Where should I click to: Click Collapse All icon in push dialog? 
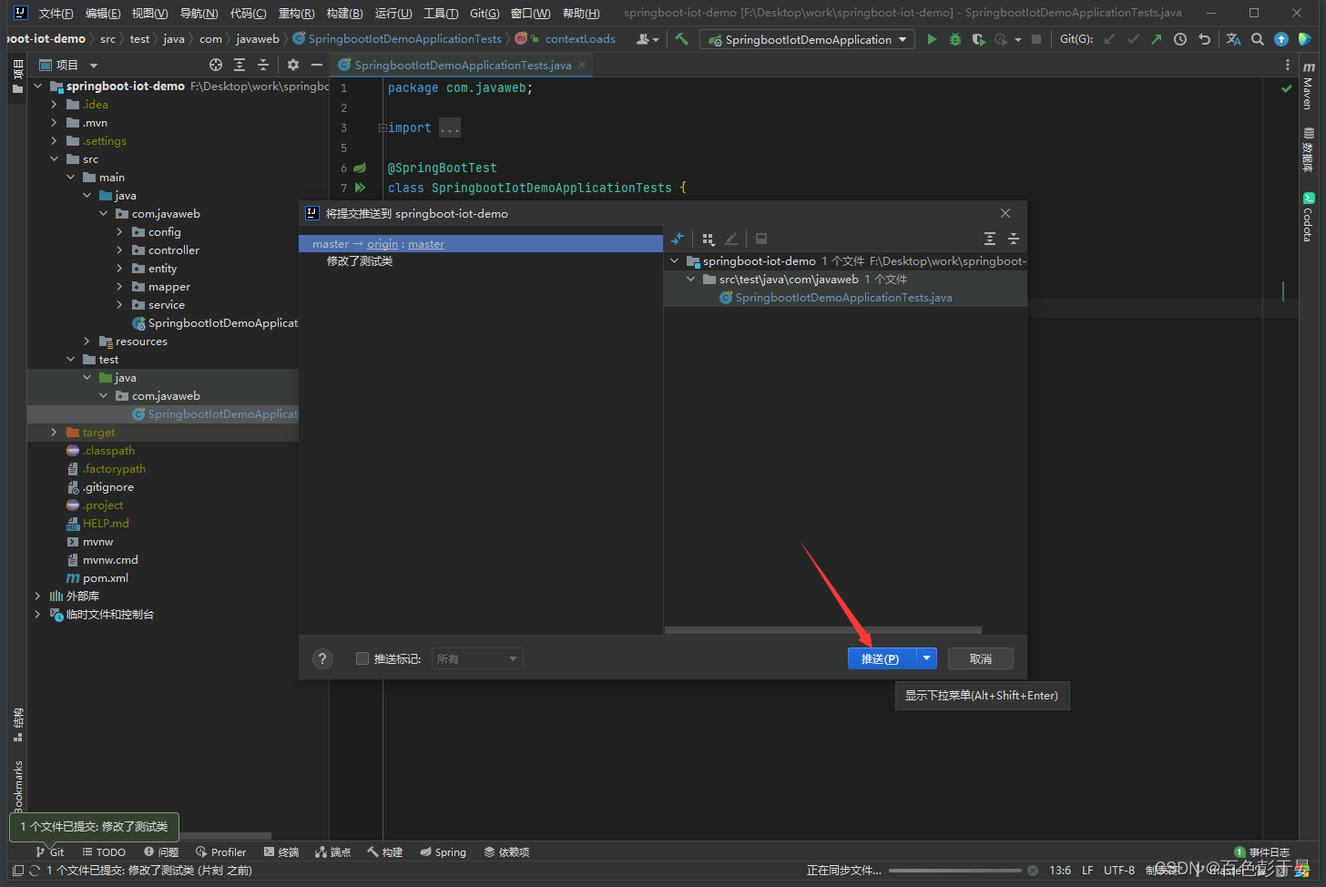[x=1014, y=239]
